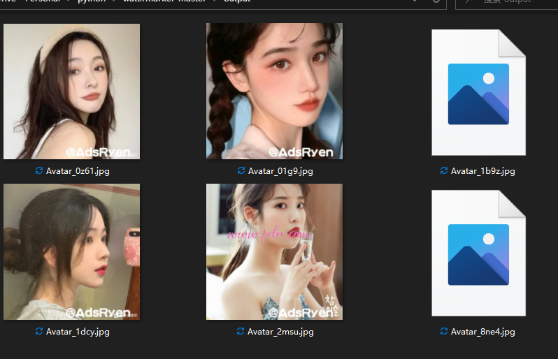The height and width of the screenshot is (359, 558).
Task: Click the sync status icon beside Avatar_1dcy.jpg
Action: pyautogui.click(x=39, y=332)
